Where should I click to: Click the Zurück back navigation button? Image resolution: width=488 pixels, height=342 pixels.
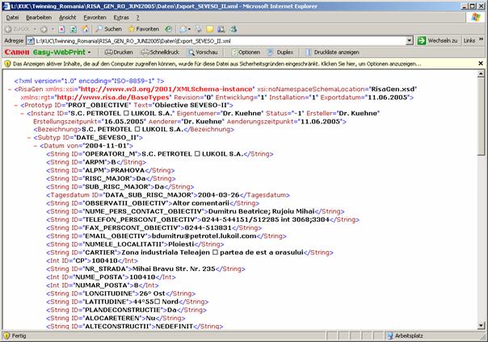(x=19, y=28)
